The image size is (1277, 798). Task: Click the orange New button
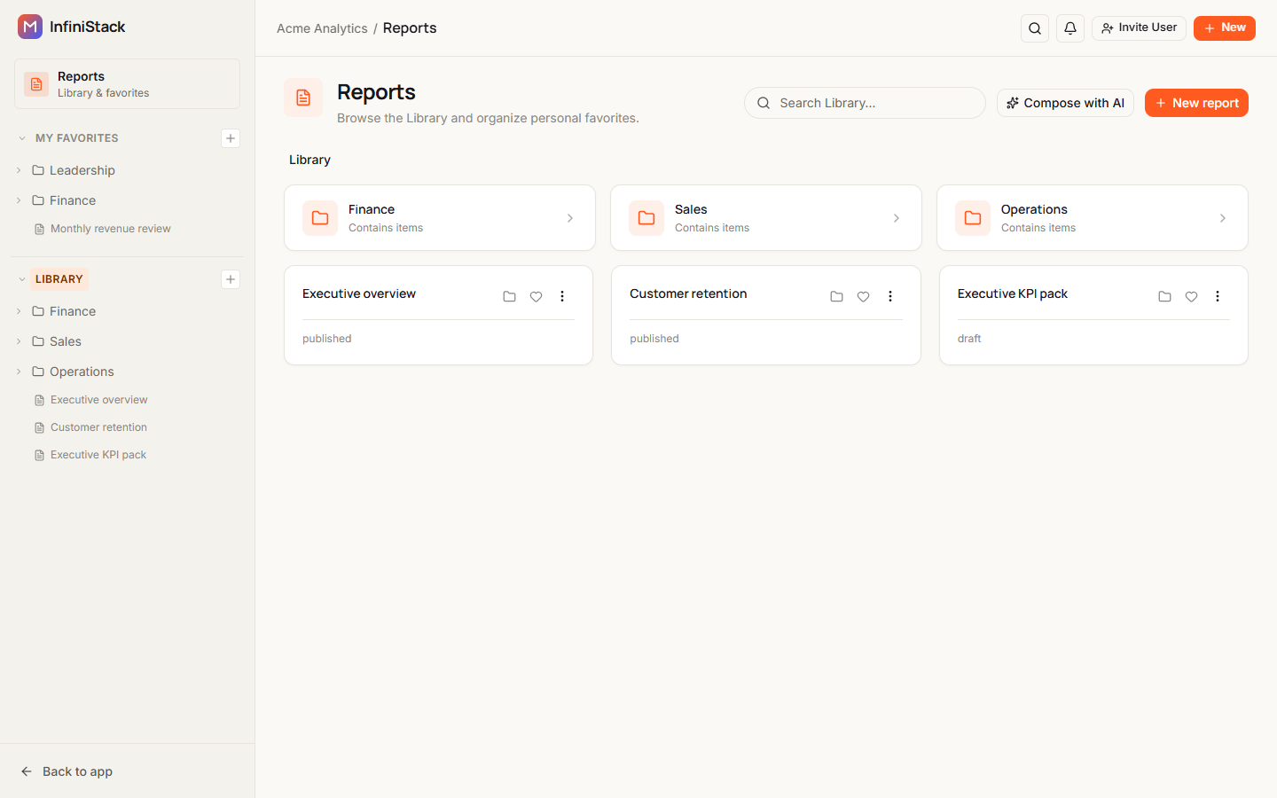coord(1225,28)
